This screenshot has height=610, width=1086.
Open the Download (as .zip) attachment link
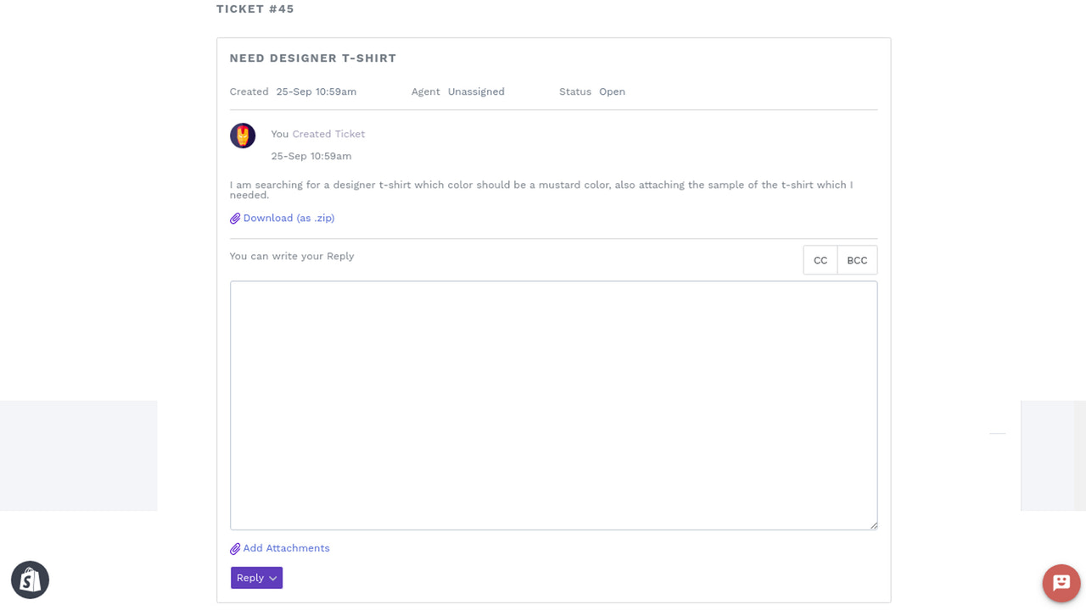point(288,218)
